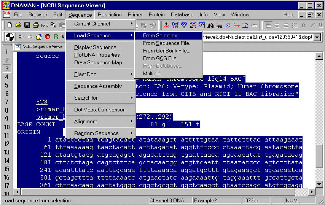Click the align left formatting icon
The height and width of the screenshot is (205, 325).
(x=268, y=25)
